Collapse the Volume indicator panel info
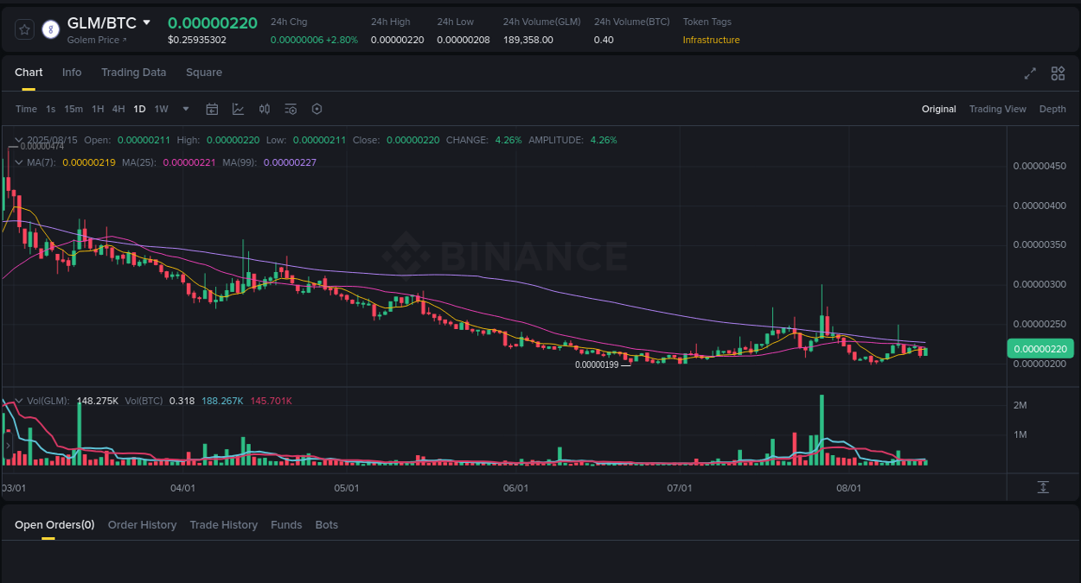 [19, 400]
